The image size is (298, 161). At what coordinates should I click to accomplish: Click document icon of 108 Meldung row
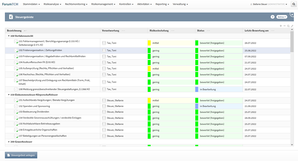16,90
